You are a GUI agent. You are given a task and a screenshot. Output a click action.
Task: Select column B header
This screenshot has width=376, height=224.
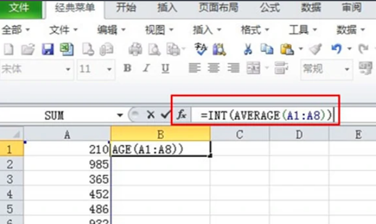pos(161,134)
